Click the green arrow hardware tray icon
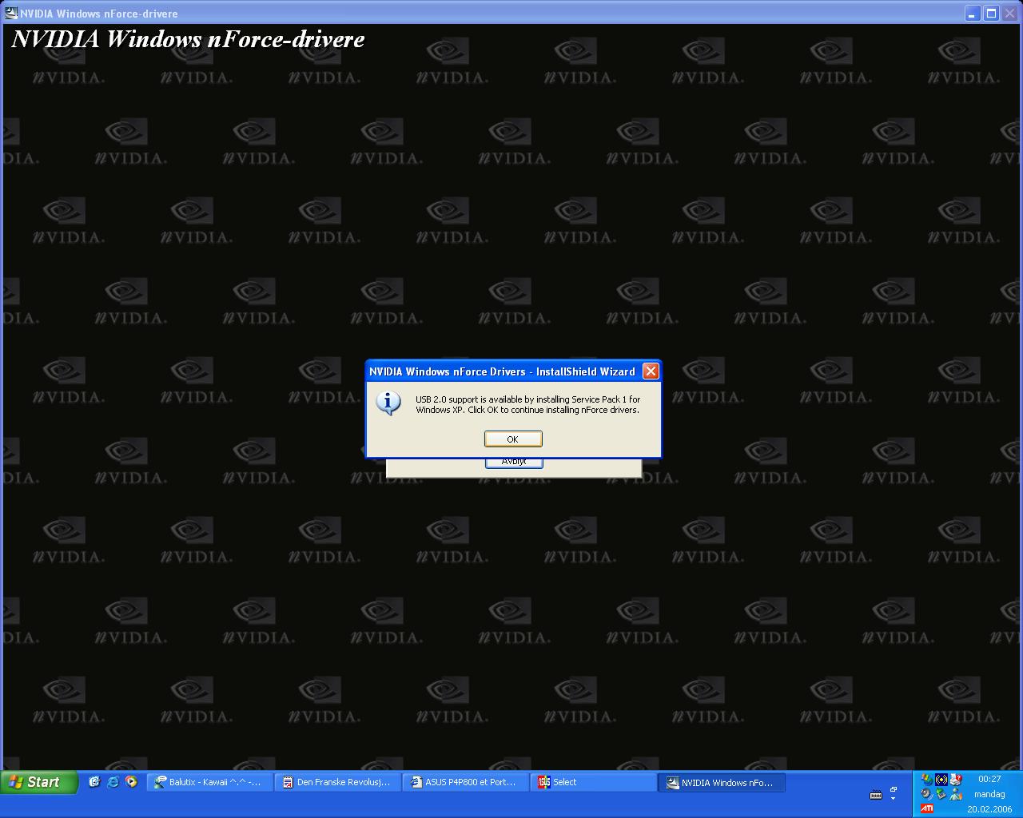This screenshot has height=818, width=1023. click(x=941, y=794)
